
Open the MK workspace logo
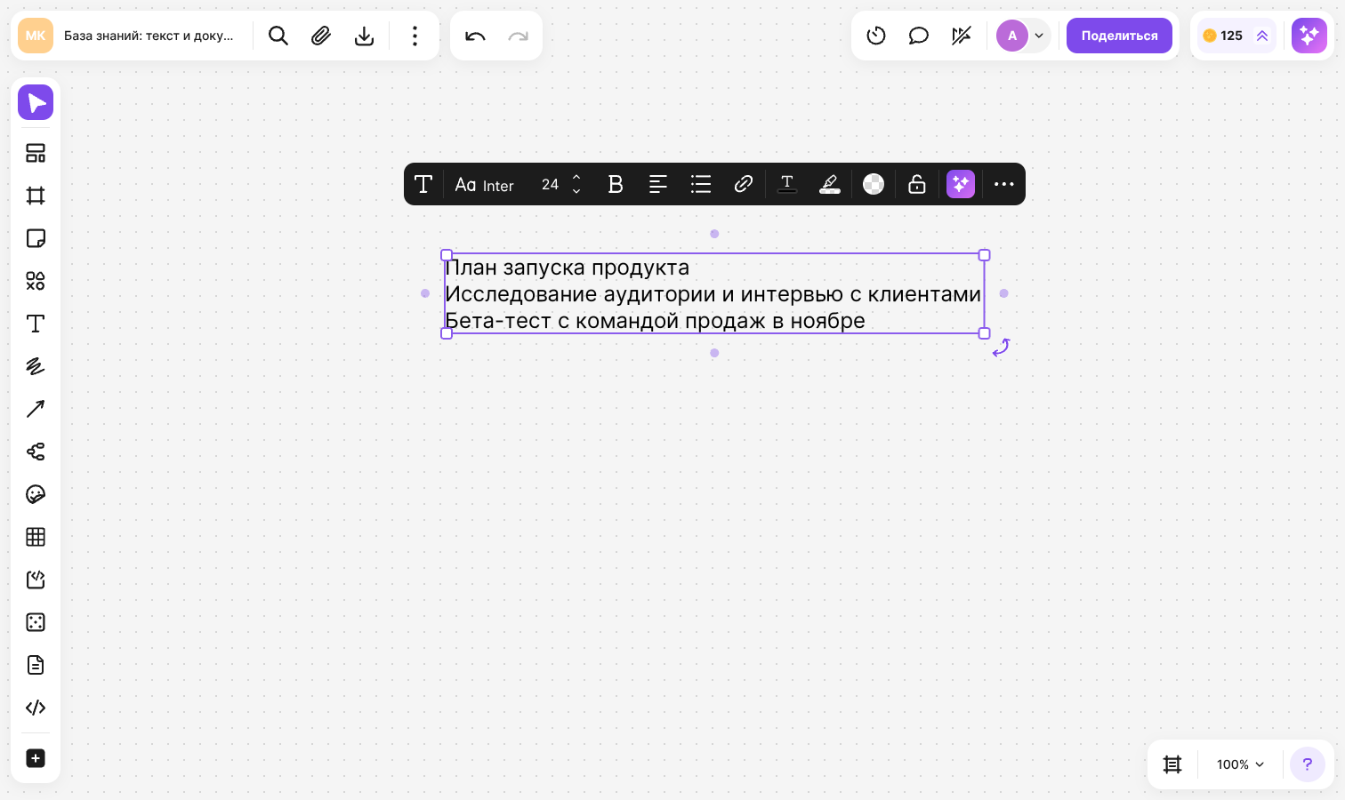(x=36, y=36)
